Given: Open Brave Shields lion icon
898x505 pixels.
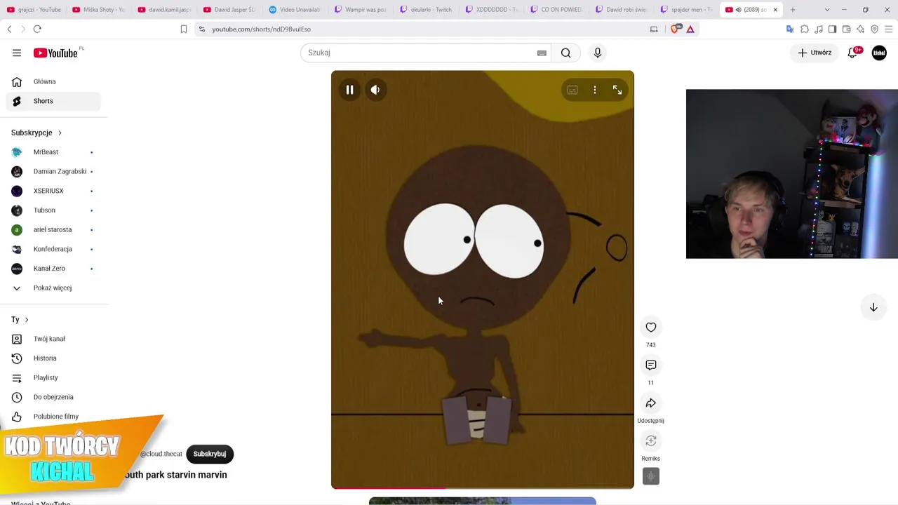Looking at the screenshot, I should [676, 29].
